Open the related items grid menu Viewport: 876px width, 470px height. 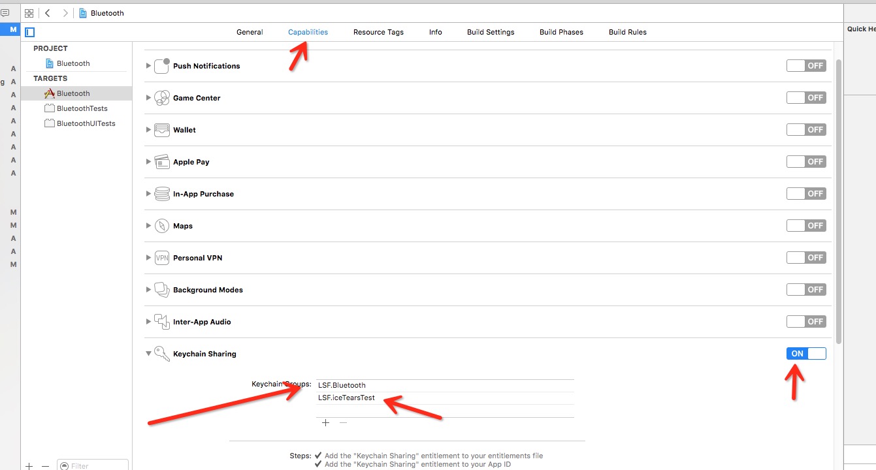(x=29, y=13)
